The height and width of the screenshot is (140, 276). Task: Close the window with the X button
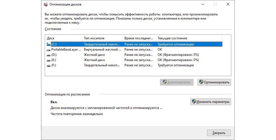coord(228,4)
